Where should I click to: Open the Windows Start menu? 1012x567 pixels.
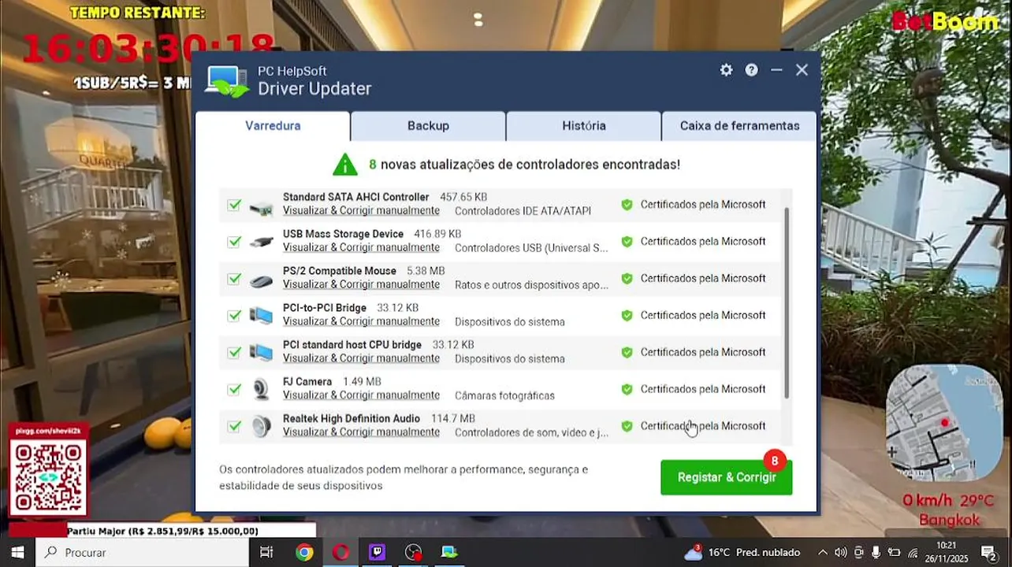pyautogui.click(x=17, y=553)
